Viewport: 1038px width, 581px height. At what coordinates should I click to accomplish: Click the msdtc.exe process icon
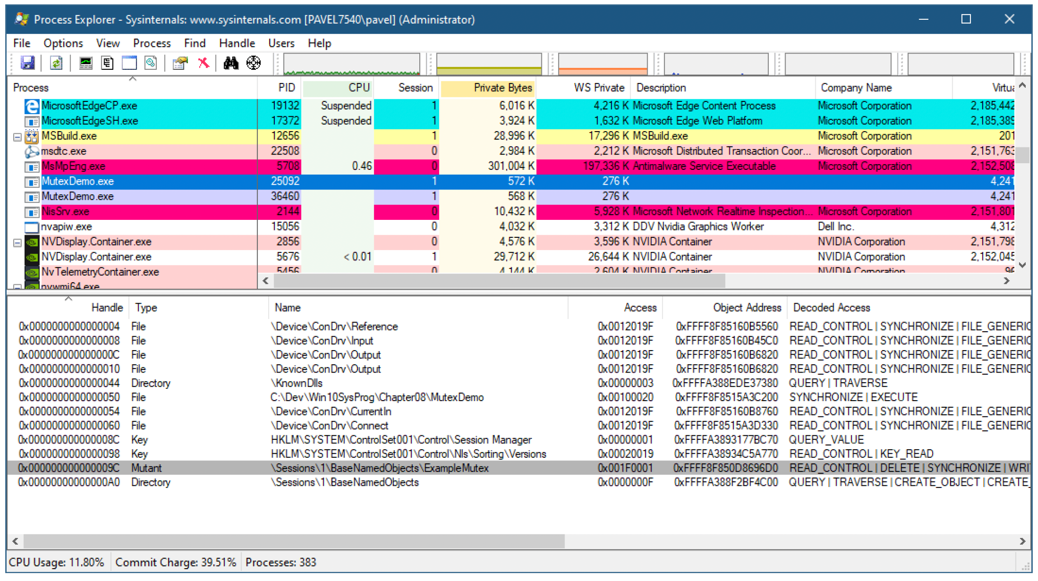(32, 151)
